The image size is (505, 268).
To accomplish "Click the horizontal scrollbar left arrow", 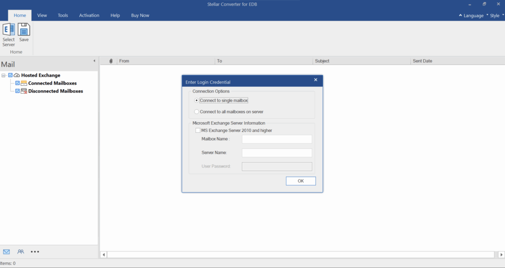I will point(104,255).
